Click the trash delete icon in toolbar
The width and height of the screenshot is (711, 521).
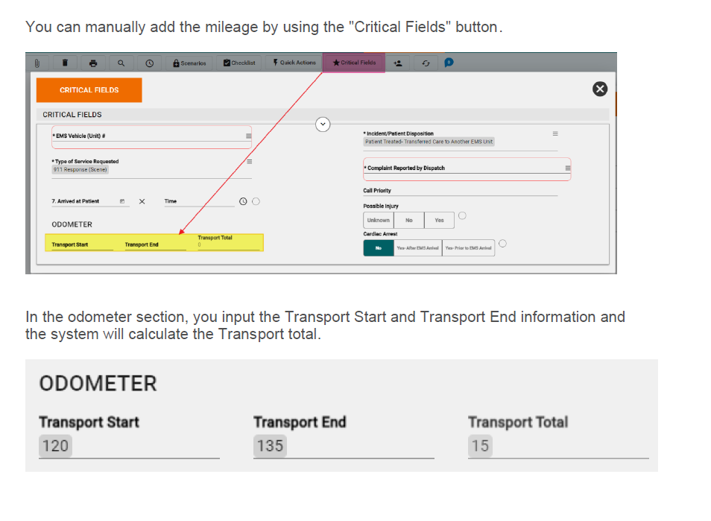(65, 63)
